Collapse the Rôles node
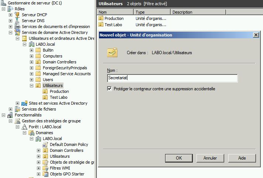Screen dimensions: 263x178 (3, 9)
